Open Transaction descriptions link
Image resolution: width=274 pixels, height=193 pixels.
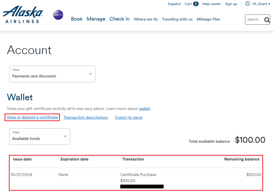(x=86, y=118)
